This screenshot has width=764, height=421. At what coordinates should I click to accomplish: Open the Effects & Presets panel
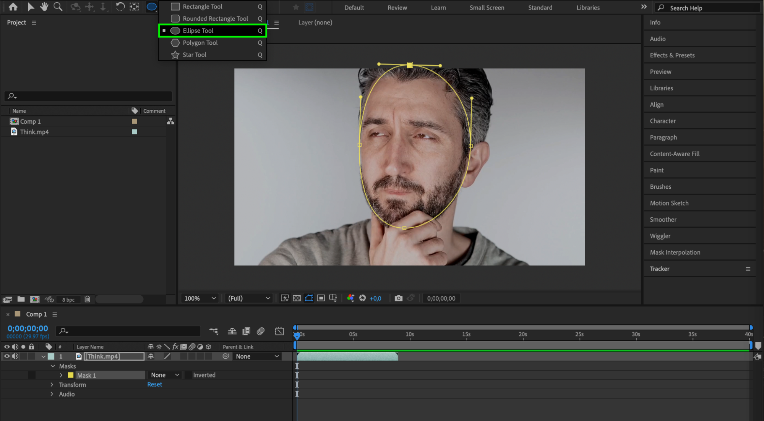click(672, 55)
